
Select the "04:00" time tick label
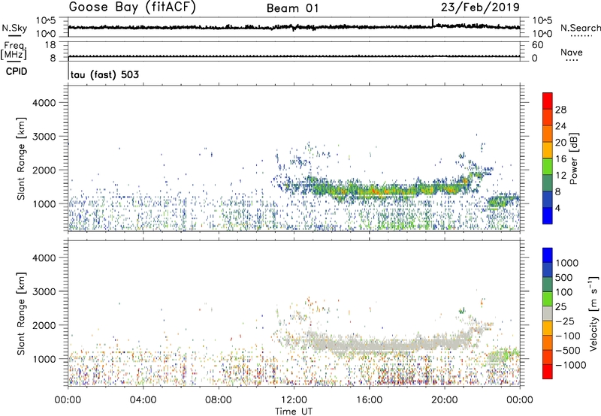point(143,400)
